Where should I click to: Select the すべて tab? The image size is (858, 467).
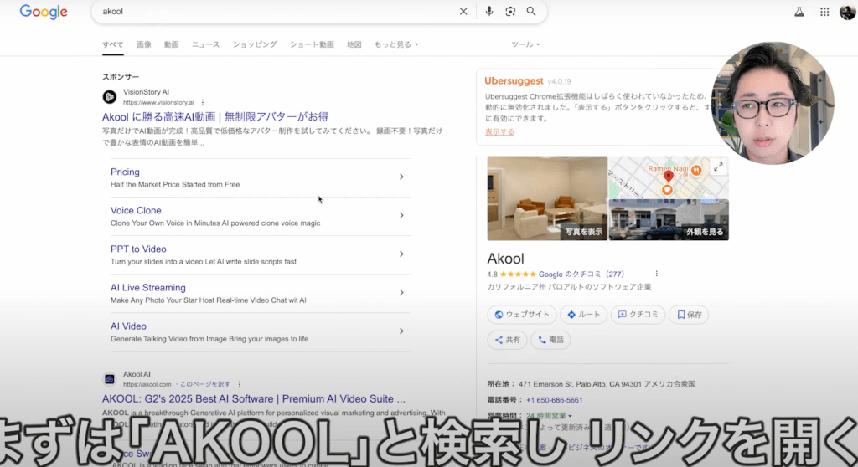tap(113, 45)
